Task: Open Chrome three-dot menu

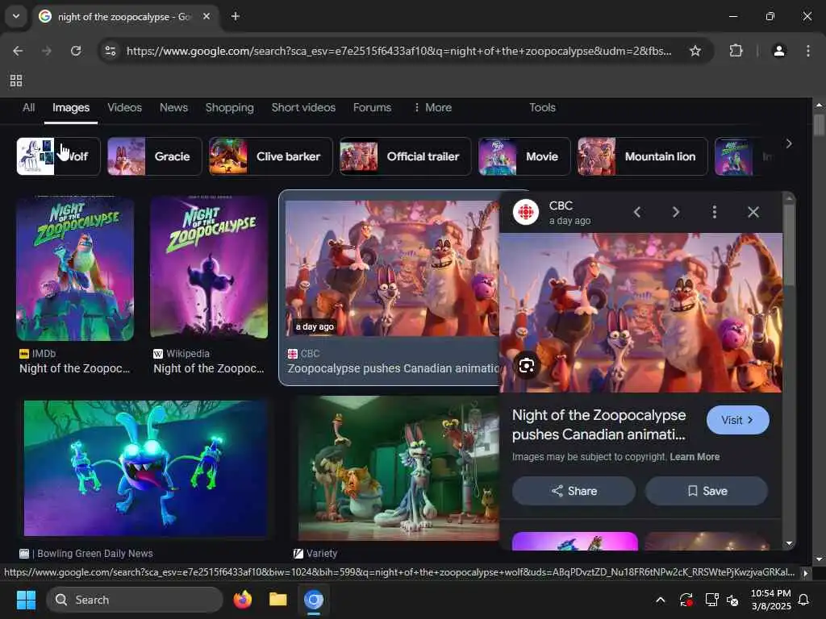Action: [808, 51]
